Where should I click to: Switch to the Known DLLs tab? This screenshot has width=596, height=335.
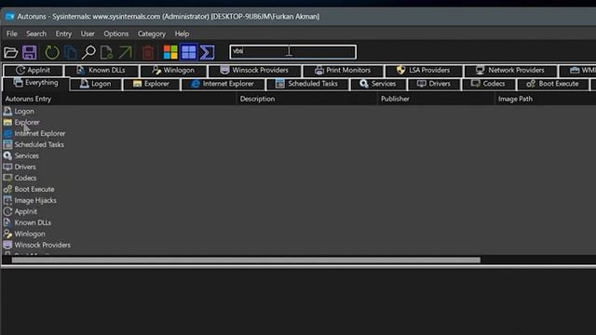(x=102, y=71)
